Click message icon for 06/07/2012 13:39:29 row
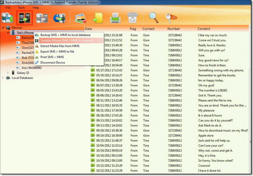The height and width of the screenshot is (176, 253). tap(92, 85)
